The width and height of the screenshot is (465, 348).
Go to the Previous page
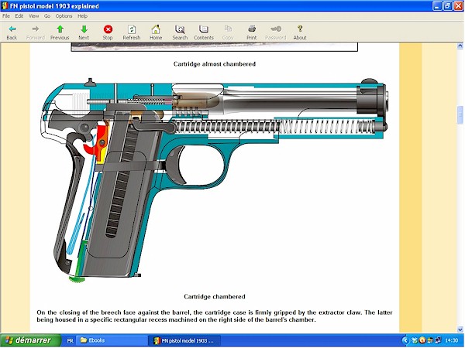[60, 32]
